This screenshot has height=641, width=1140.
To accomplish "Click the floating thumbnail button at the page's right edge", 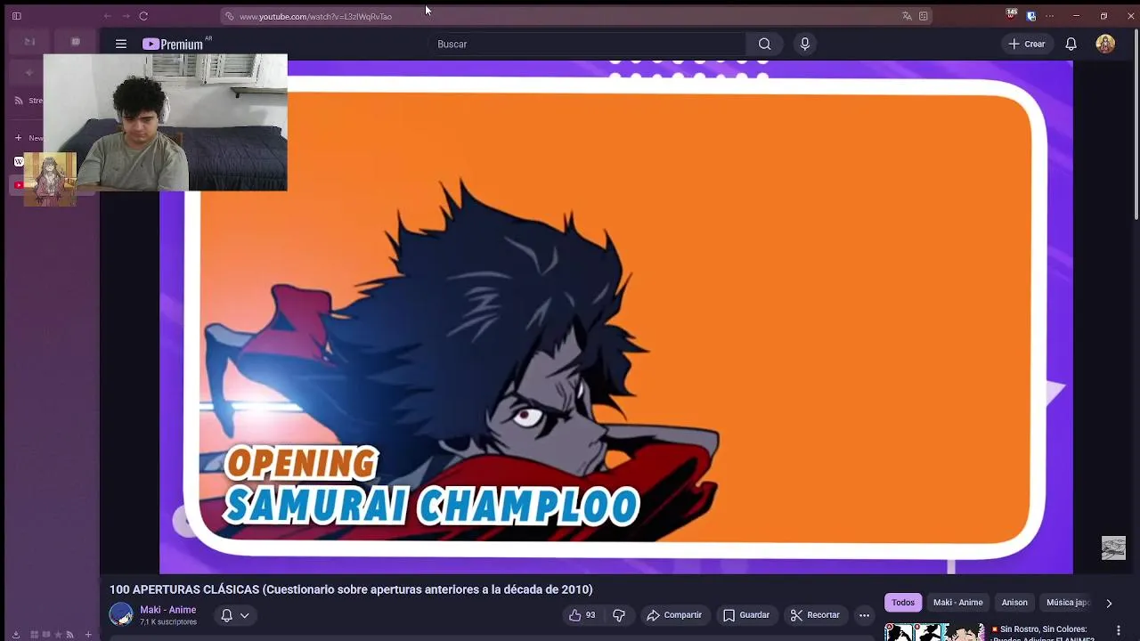I will (x=1113, y=548).
